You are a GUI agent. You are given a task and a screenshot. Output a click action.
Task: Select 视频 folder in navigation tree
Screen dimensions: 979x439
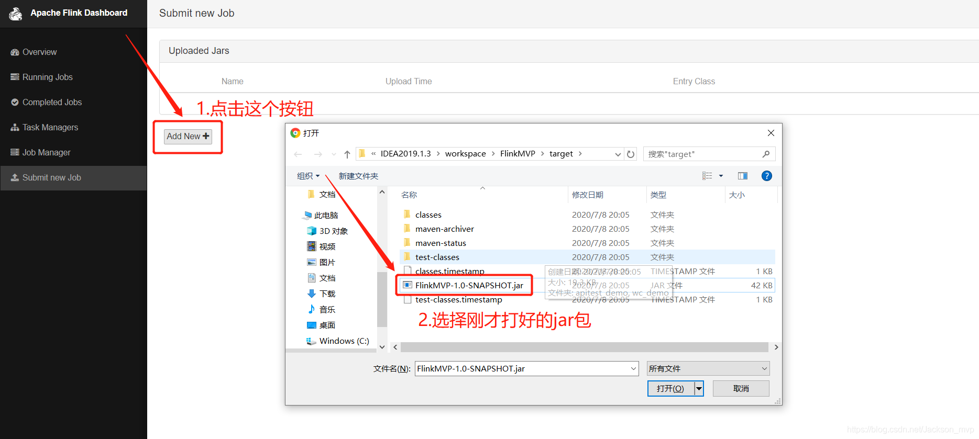click(321, 246)
